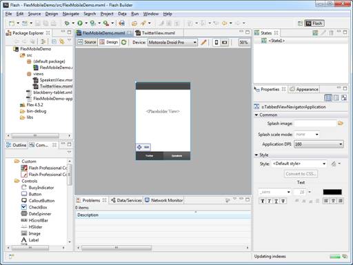
Task: Click the Open Perspective icon
Action: (300, 23)
